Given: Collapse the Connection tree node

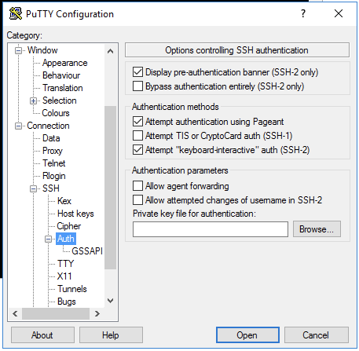Looking at the screenshot, I should pyautogui.click(x=18, y=126).
